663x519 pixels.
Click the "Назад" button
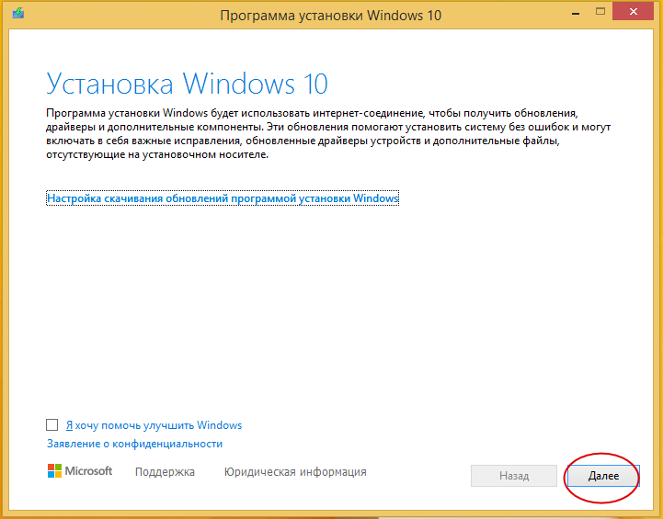click(514, 476)
